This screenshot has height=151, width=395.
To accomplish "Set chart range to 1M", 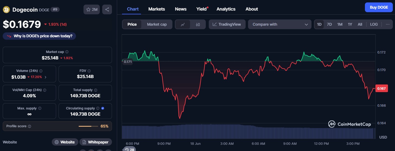I will (340, 24).
